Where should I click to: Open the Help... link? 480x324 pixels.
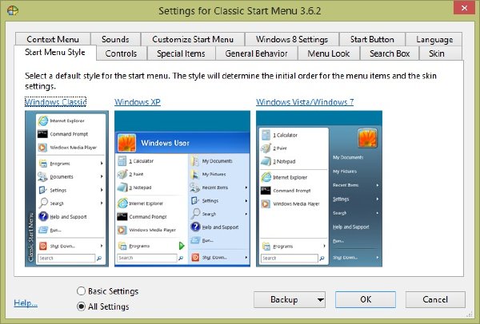(26, 303)
